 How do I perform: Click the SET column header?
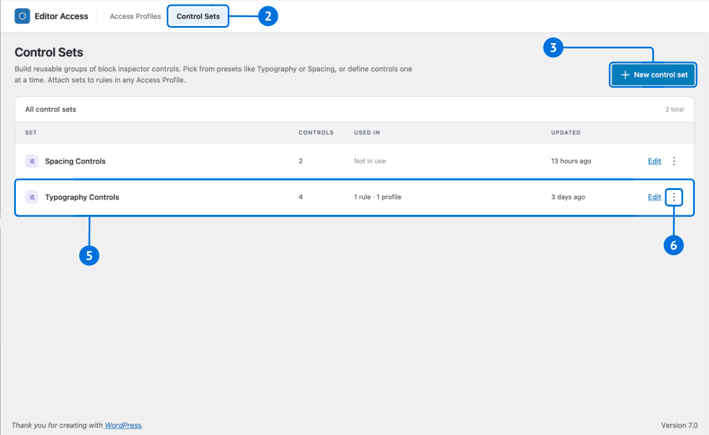[31, 133]
